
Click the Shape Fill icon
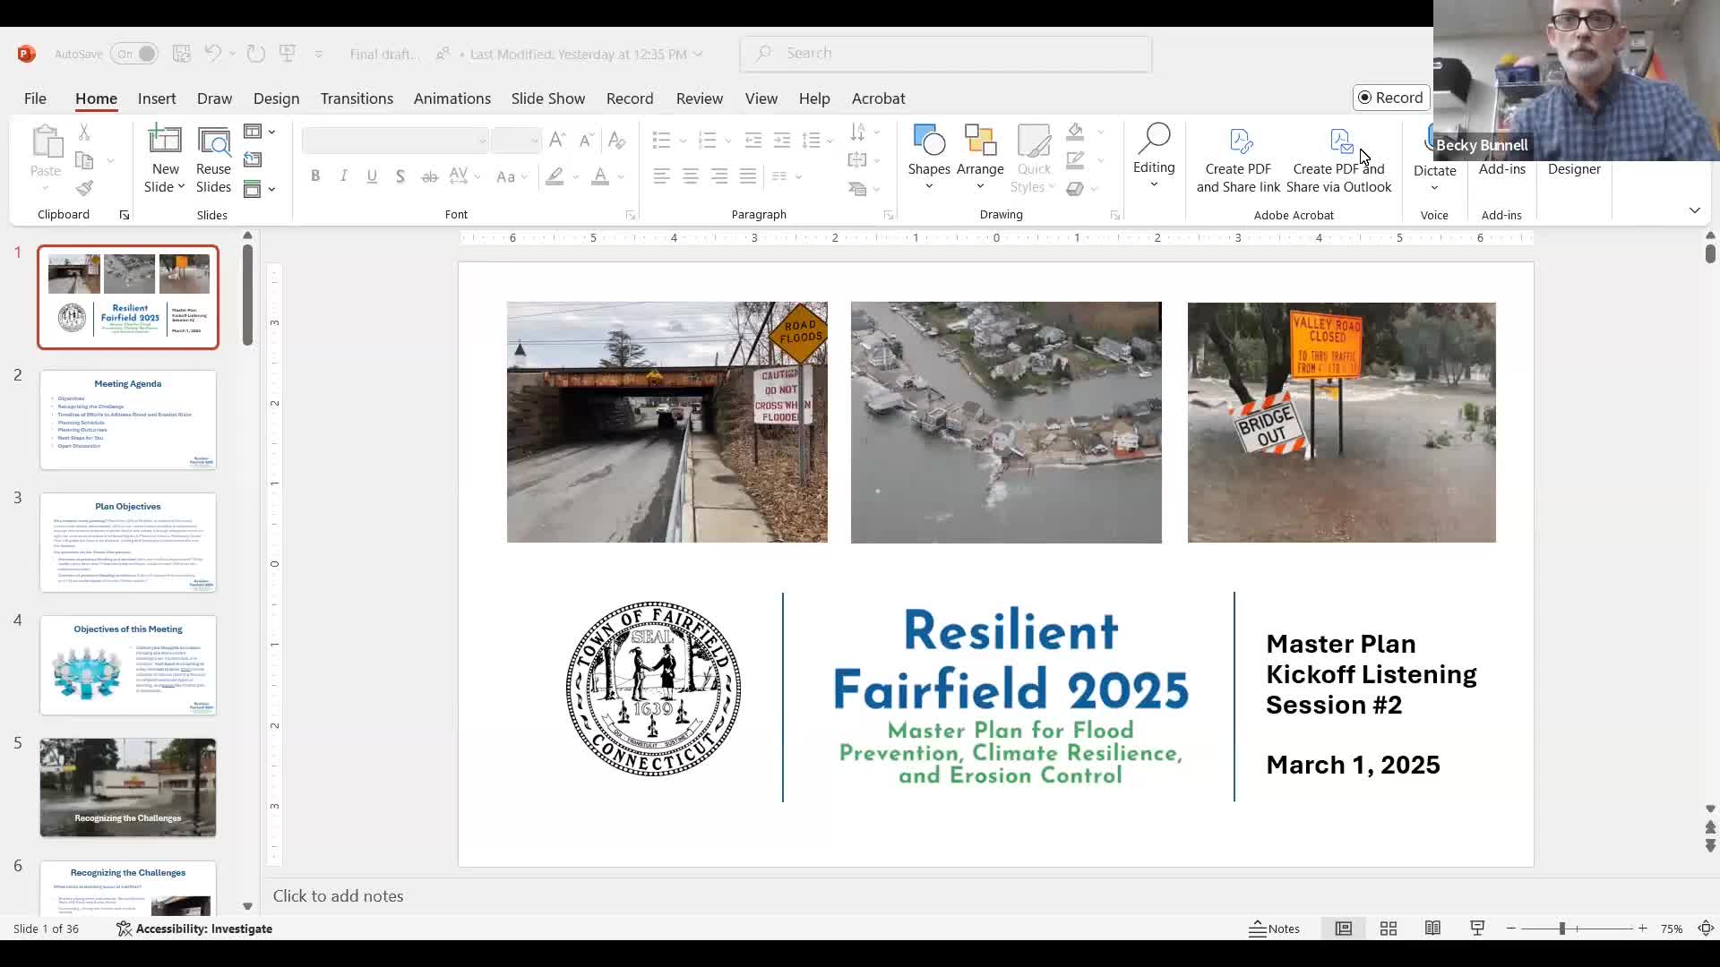1076,133
